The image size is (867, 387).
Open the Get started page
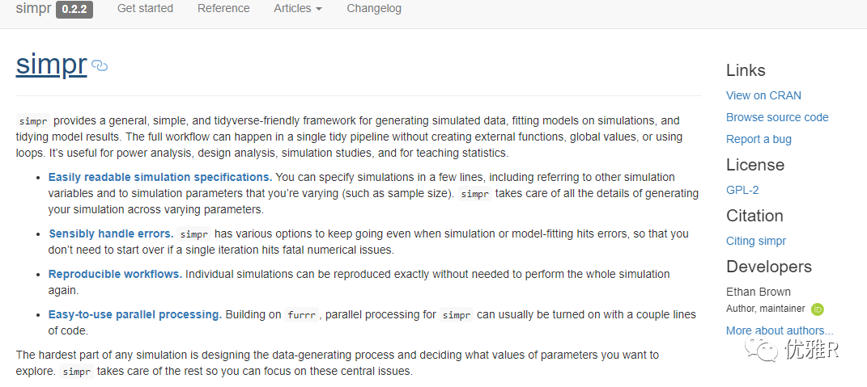click(145, 9)
